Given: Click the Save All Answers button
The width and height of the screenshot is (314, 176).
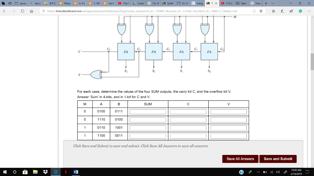Looking at the screenshot, I should coord(240,159).
